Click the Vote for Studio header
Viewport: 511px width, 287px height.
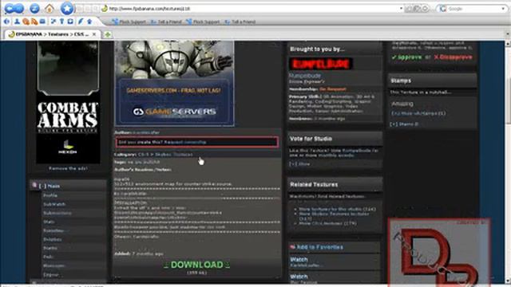tap(335, 139)
